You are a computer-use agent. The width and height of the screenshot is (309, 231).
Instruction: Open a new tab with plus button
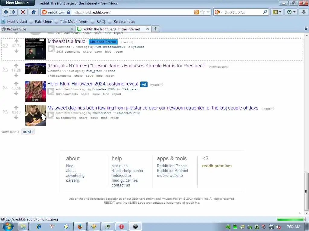(x=155, y=29)
